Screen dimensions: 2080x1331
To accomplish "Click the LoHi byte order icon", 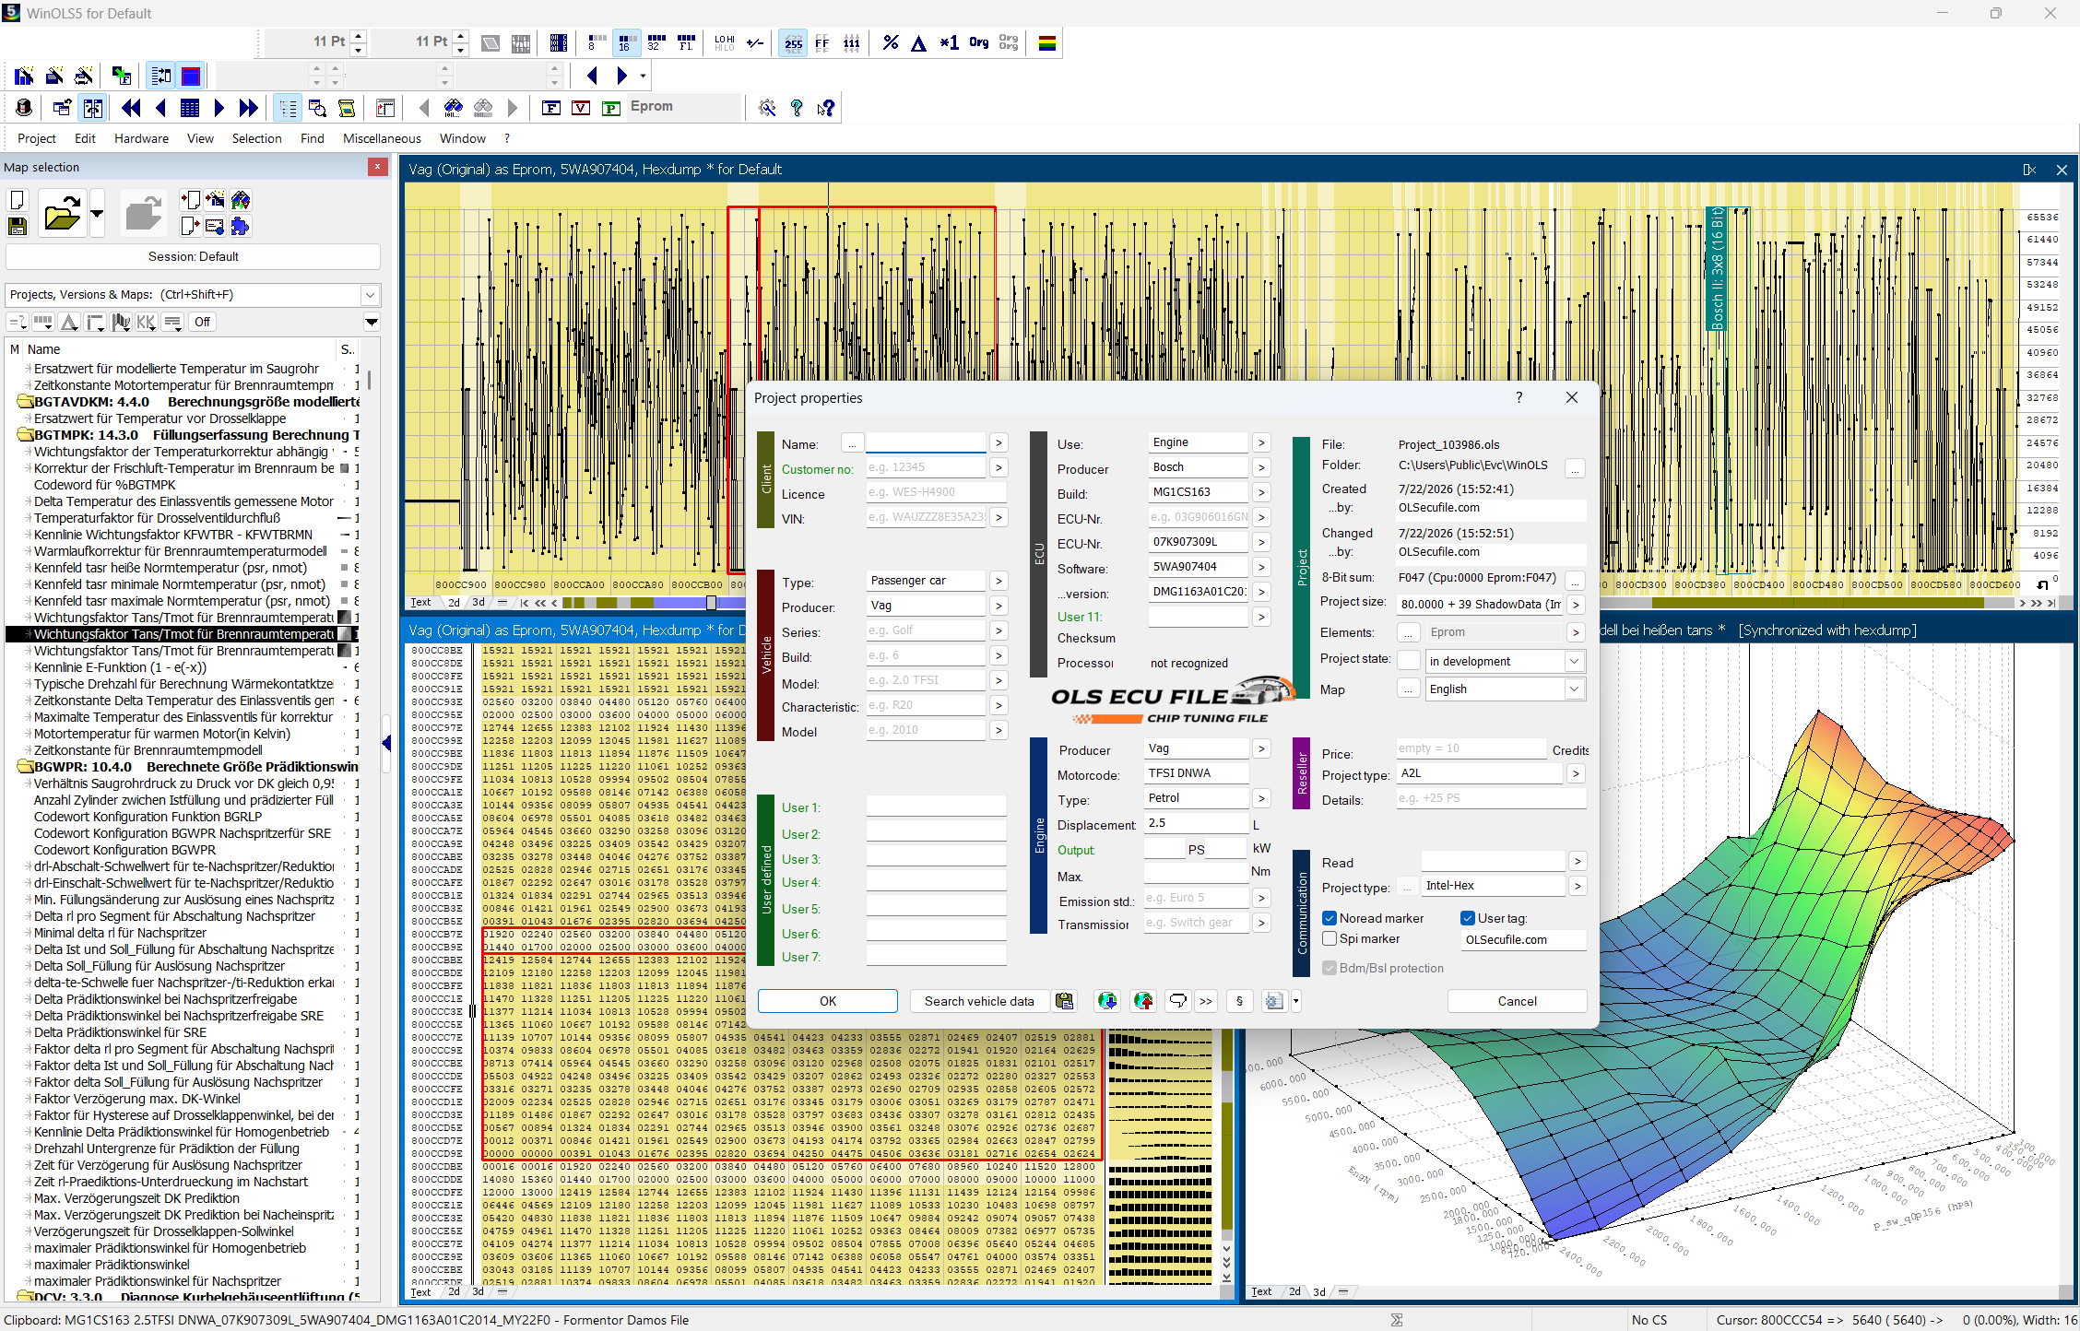I will 725,42.
